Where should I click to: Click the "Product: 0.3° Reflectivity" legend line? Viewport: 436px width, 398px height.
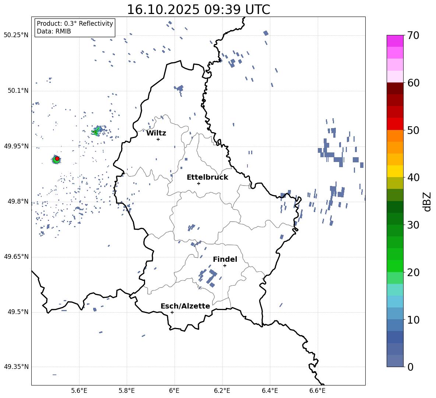tap(75, 23)
